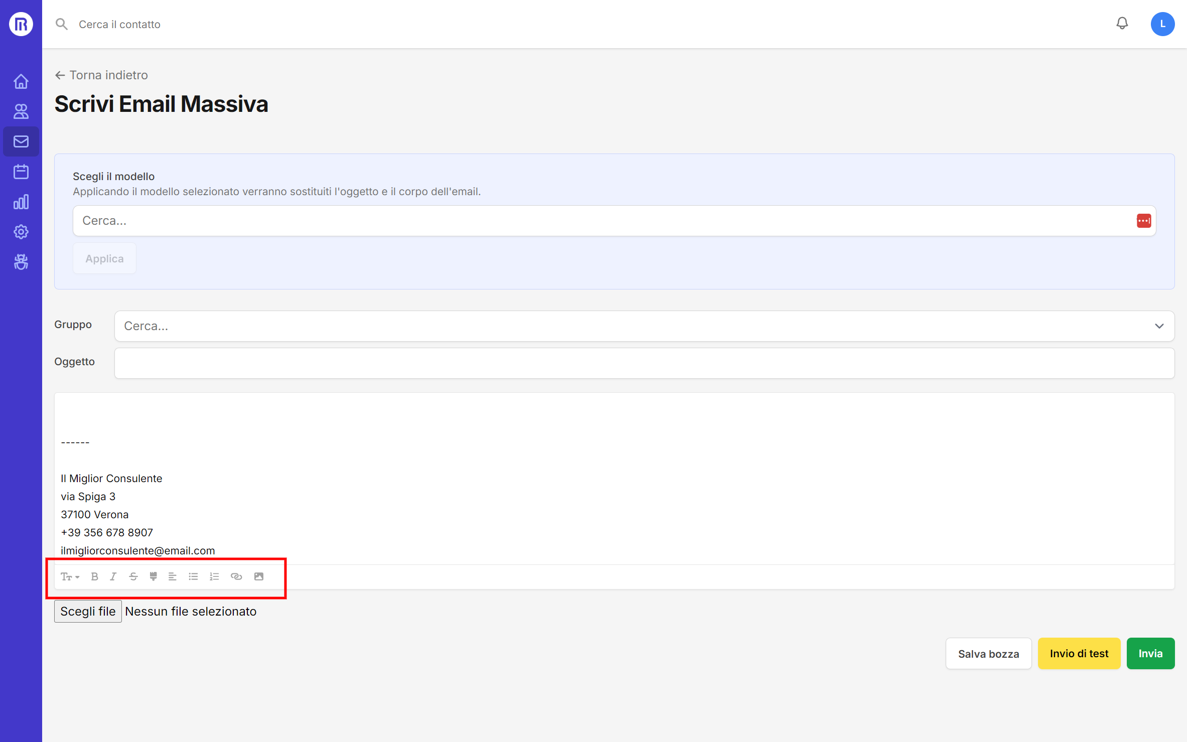Select the Email section icon in the sidebar
Screen dimensions: 1187x742
[21, 141]
